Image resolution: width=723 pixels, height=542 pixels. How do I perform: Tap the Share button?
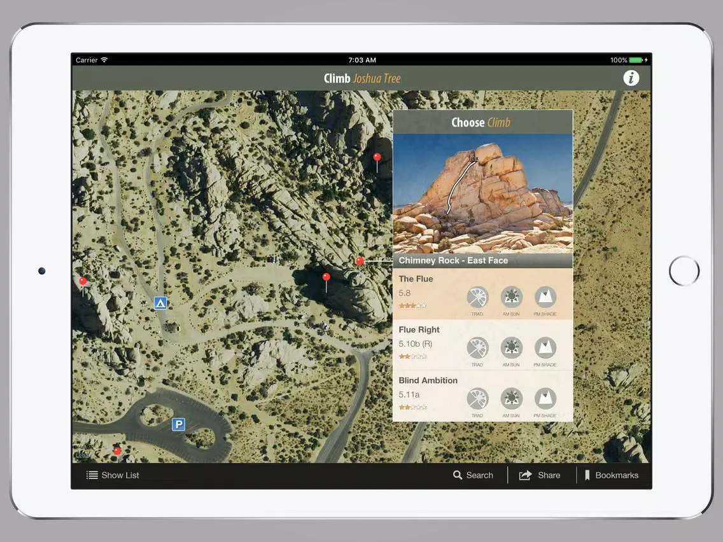540,475
